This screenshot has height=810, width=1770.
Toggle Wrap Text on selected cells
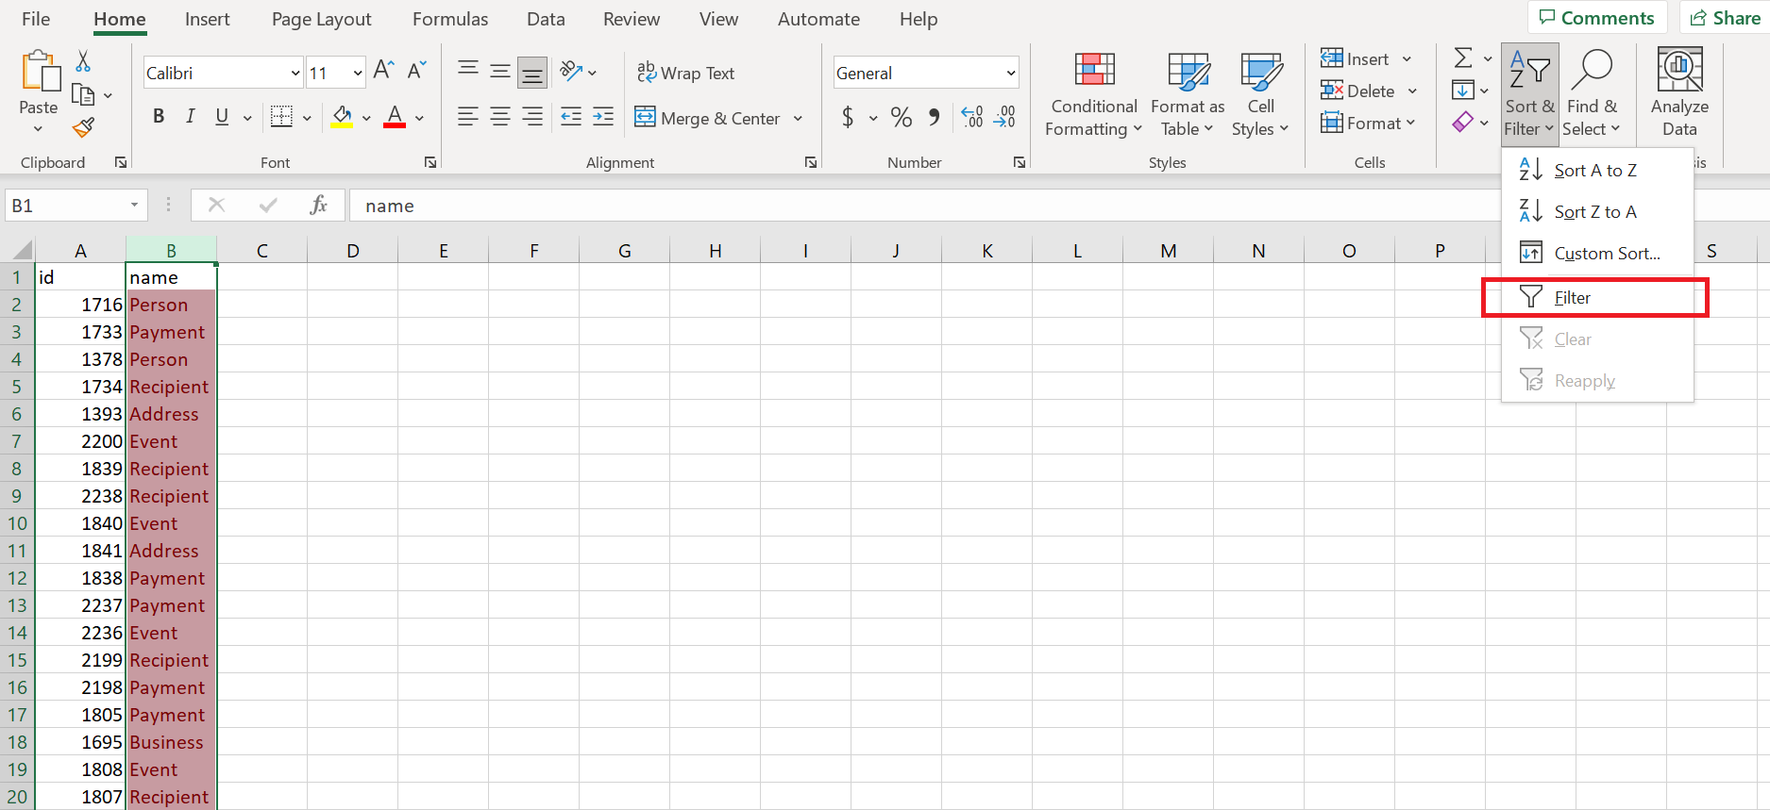point(686,73)
